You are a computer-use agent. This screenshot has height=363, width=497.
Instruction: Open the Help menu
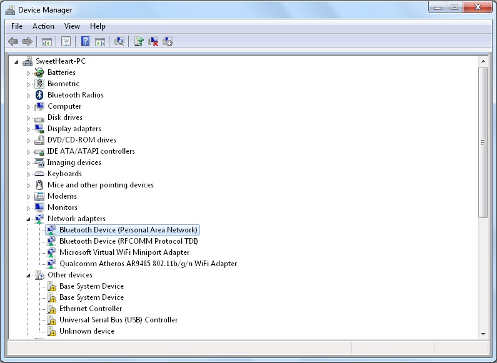pos(98,26)
